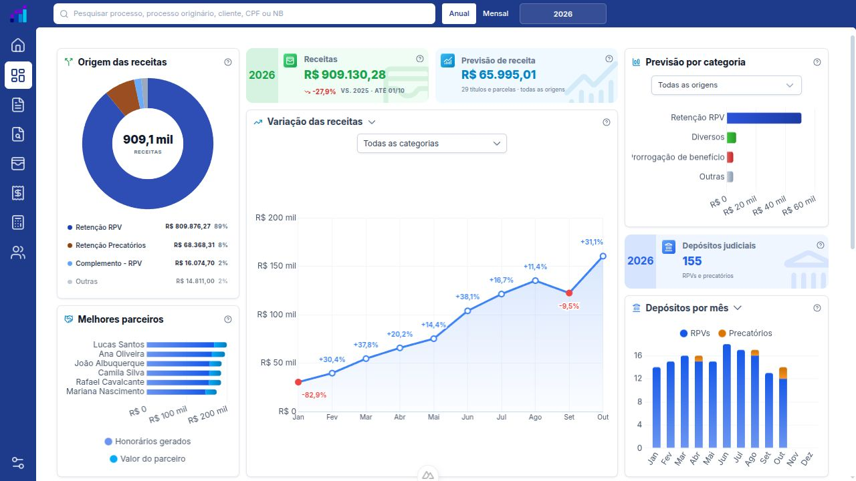This screenshot has width=856, height=481.
Task: Show help for Melhores parceiros
Action: 228,319
